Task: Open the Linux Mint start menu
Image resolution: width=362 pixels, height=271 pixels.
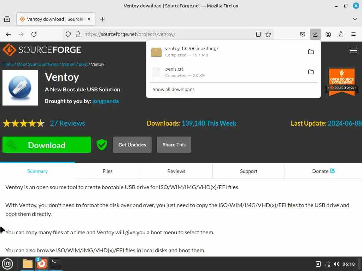Action: click(7, 264)
